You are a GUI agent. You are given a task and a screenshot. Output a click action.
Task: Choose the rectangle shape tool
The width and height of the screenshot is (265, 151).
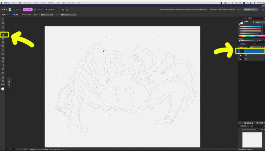click(3, 65)
